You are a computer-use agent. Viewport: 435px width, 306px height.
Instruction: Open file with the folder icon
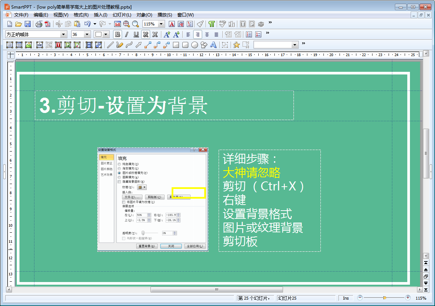(x=19, y=24)
